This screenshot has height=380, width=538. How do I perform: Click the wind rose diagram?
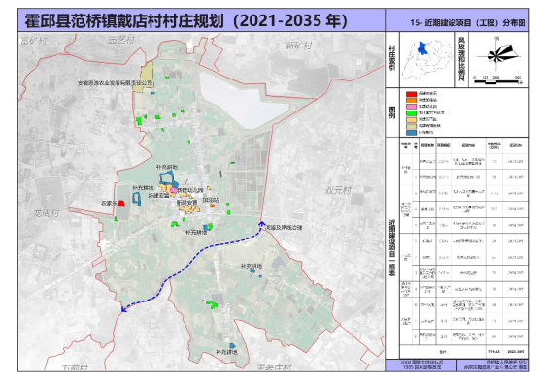coord(499,53)
